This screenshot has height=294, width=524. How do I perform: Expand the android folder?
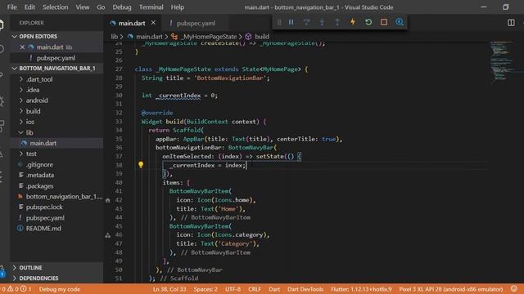pos(56,100)
